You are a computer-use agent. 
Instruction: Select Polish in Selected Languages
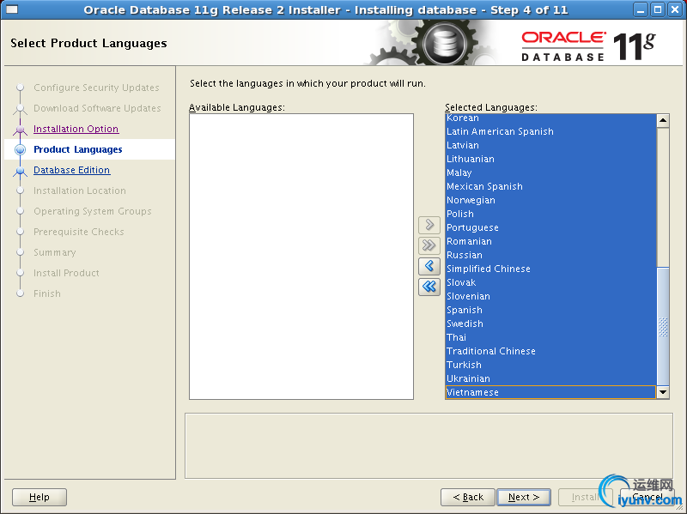tap(550, 214)
